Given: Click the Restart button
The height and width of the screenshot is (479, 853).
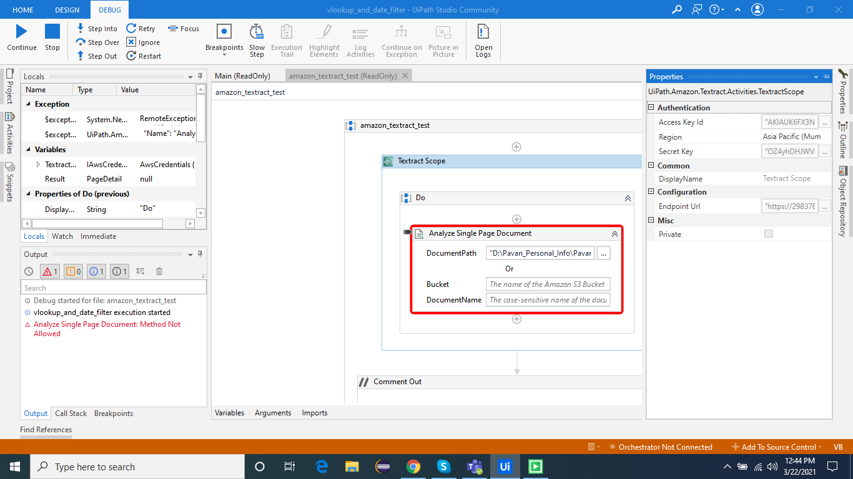Looking at the screenshot, I should [144, 56].
